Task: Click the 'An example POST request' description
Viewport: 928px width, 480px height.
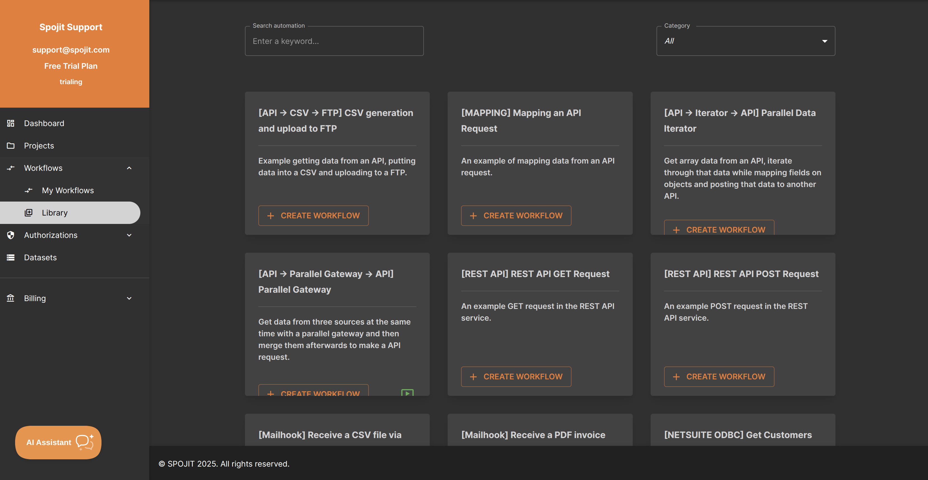Action: tap(736, 312)
